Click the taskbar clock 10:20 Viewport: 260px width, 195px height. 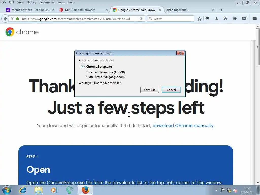pyautogui.click(x=247, y=188)
